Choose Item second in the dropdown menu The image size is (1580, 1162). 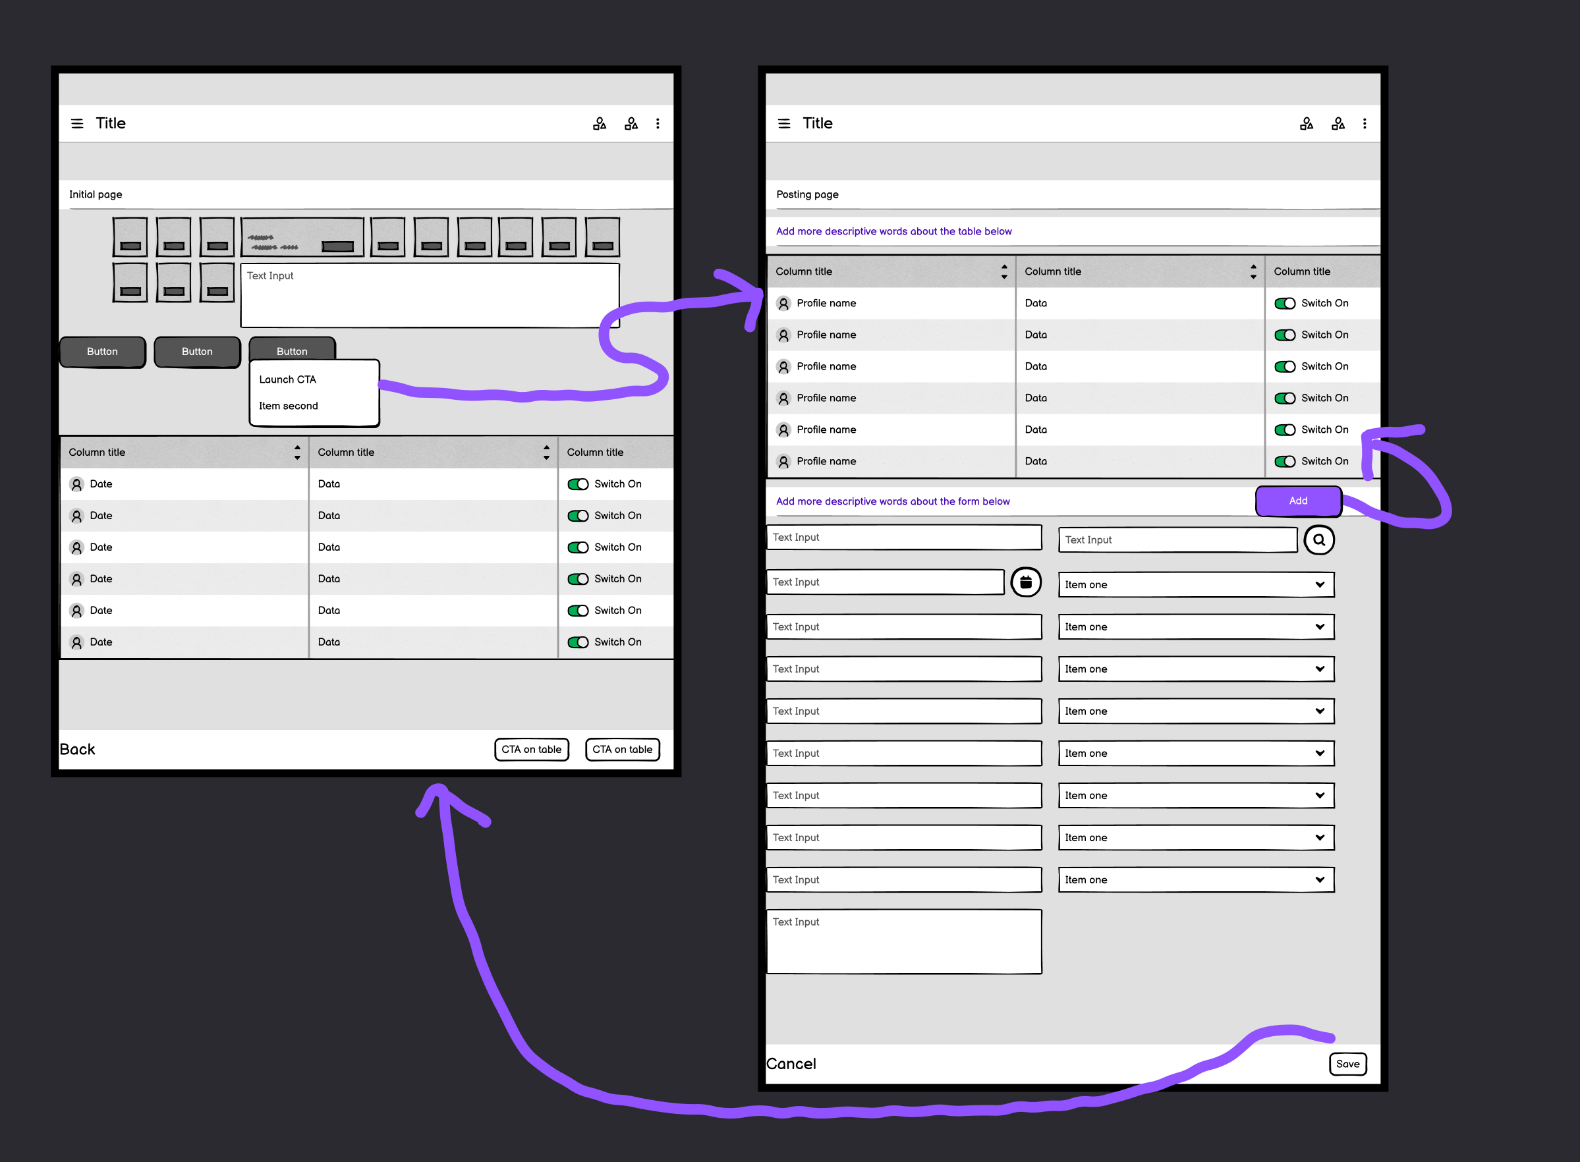pyautogui.click(x=288, y=406)
